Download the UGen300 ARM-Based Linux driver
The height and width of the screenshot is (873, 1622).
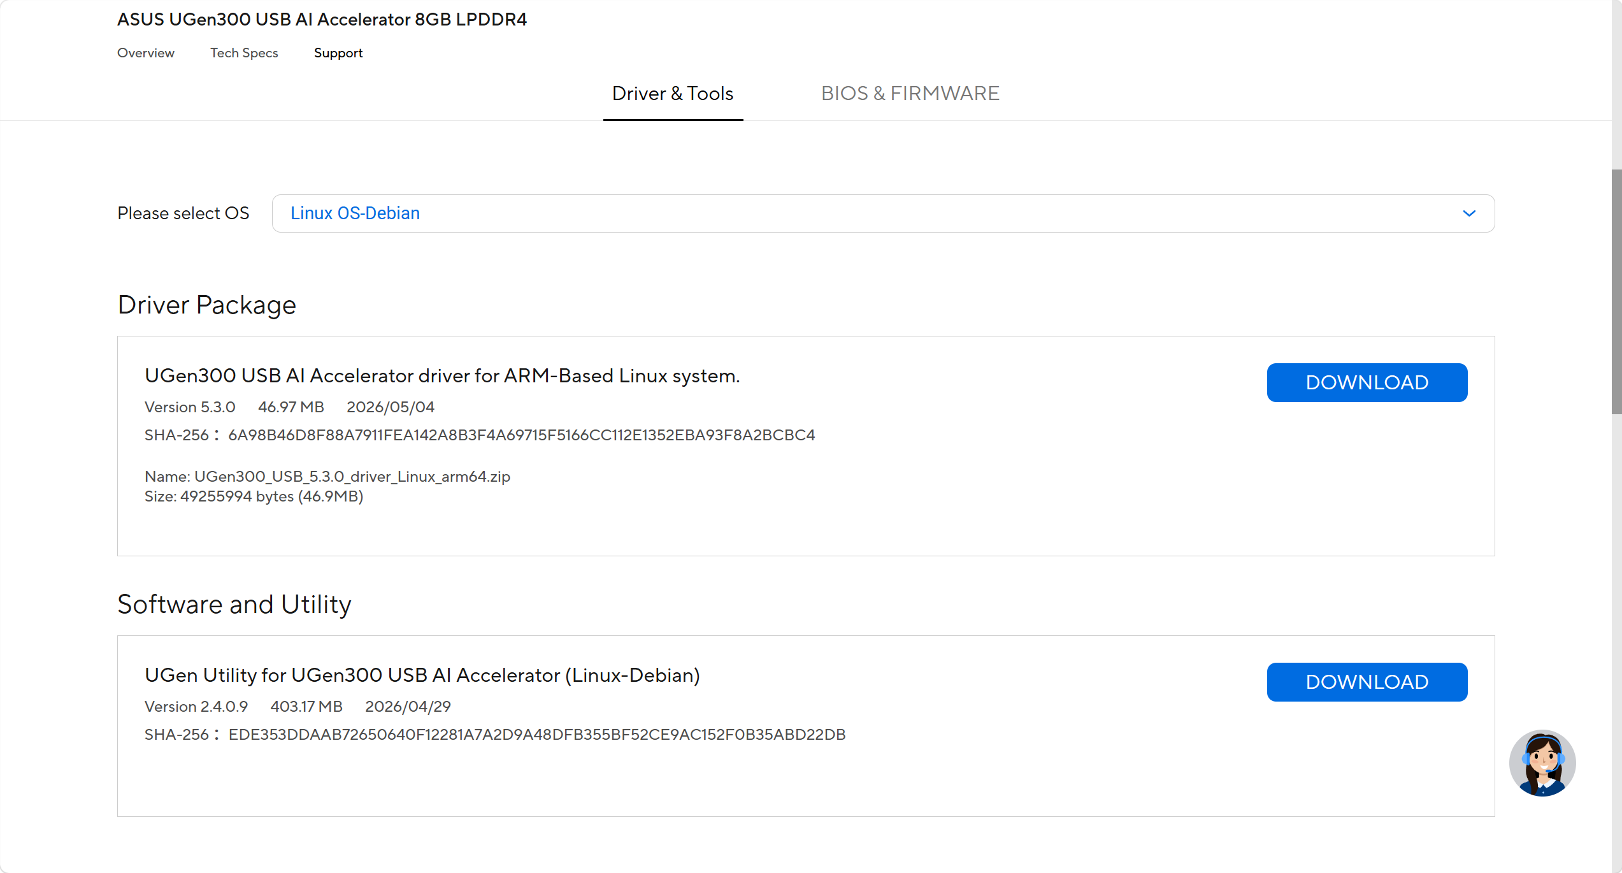pos(1367,382)
